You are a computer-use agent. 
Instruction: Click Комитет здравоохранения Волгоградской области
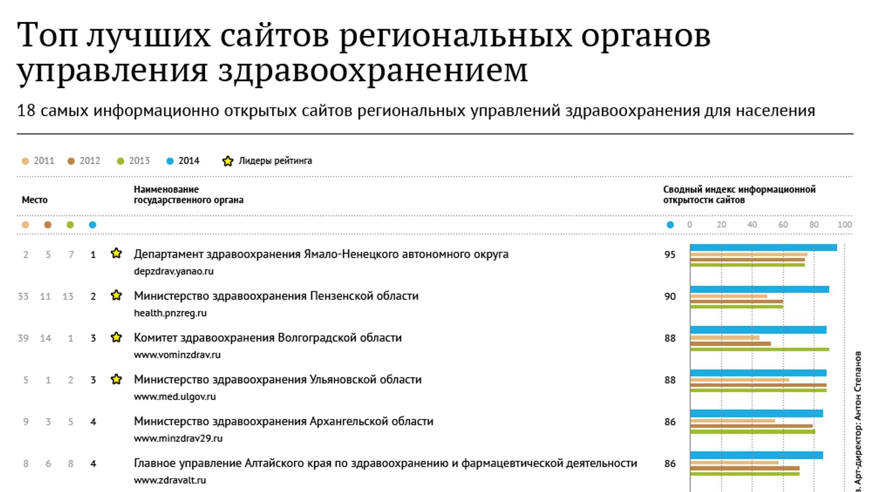tap(268, 338)
